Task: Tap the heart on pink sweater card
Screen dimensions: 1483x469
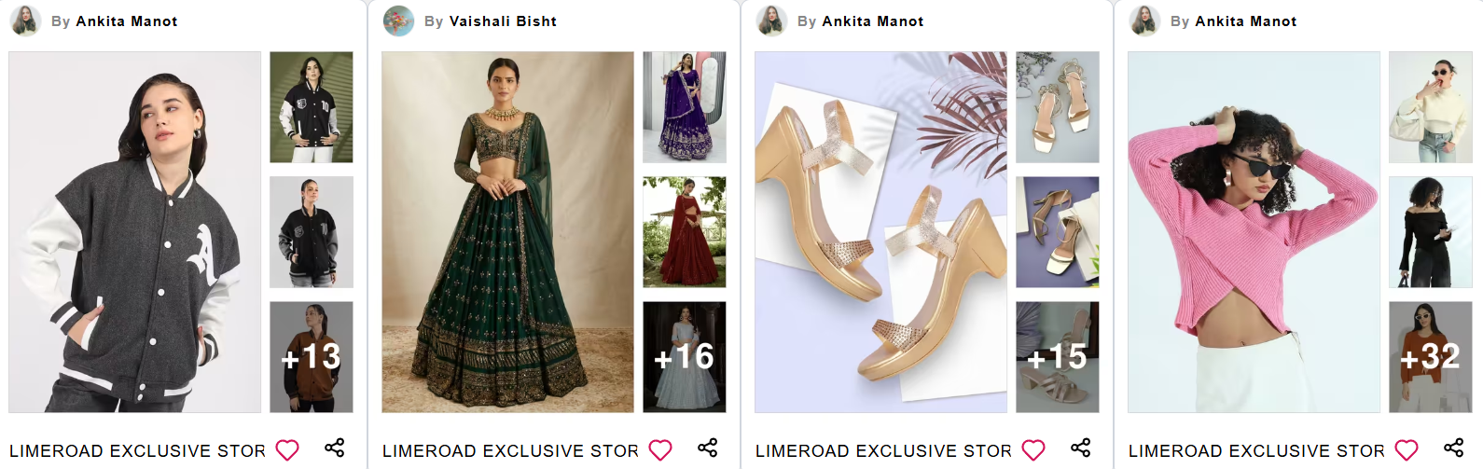Action: (1407, 450)
